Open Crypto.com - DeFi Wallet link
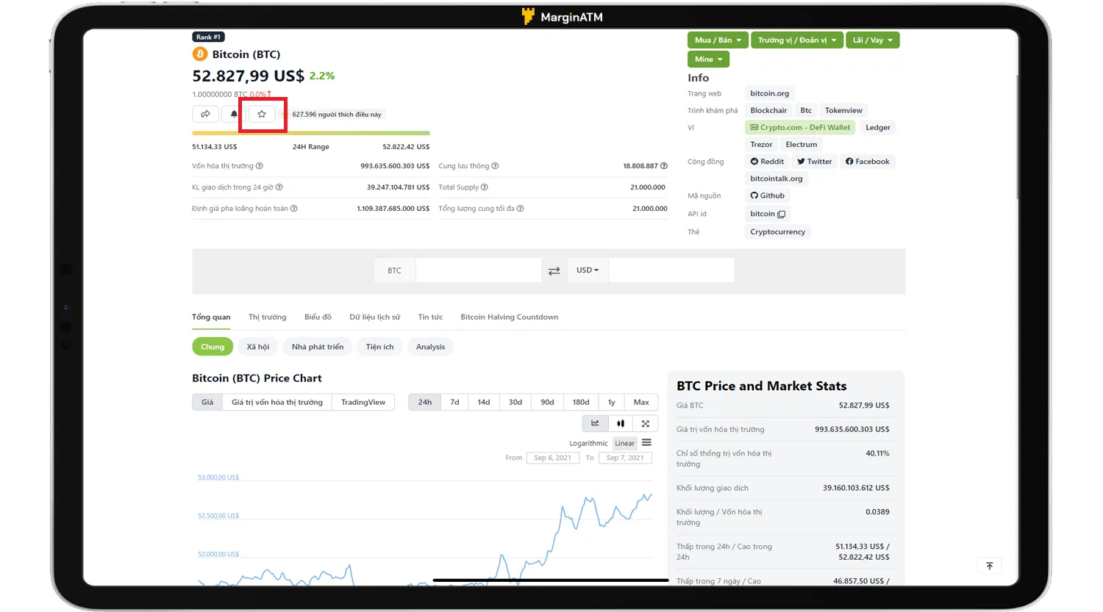1103x612 pixels. point(800,127)
